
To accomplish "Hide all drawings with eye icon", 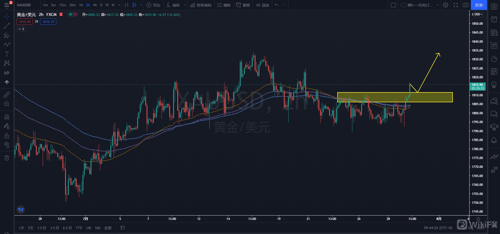I will pos(7,145).
